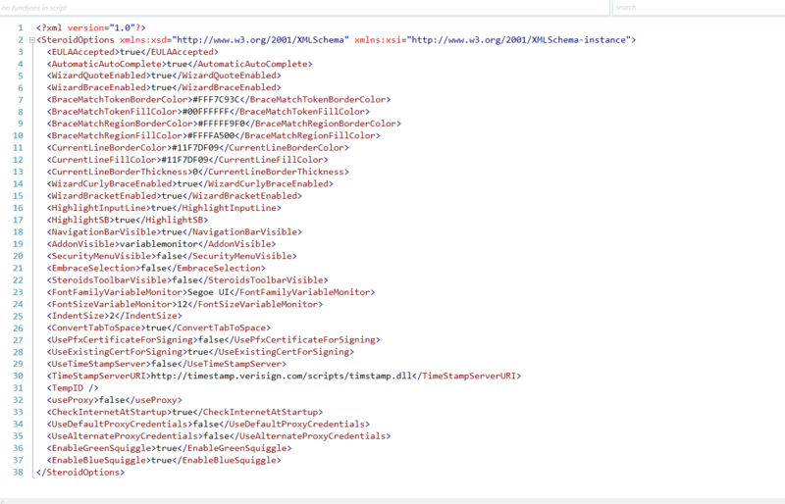Click the WizardBracketEnabled line

175,196
